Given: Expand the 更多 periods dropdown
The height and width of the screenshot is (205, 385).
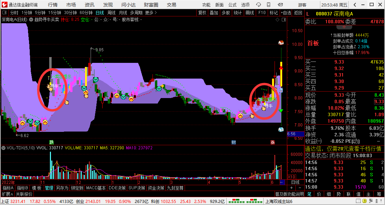Looking at the screenshot, I should (151, 13).
